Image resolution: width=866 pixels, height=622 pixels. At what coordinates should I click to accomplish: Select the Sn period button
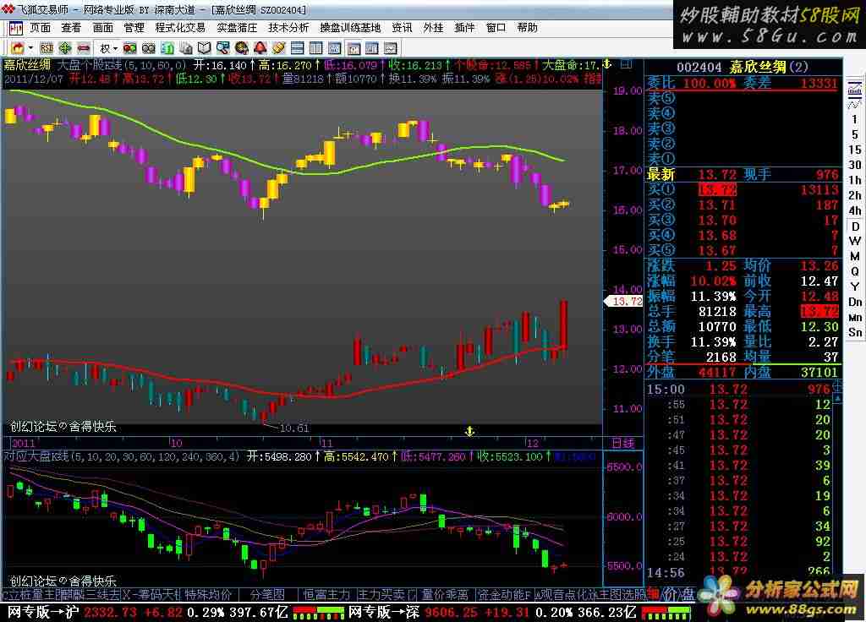[x=855, y=332]
